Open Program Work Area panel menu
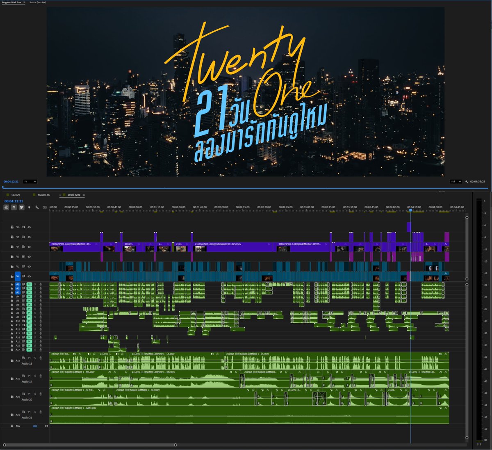This screenshot has width=492, height=450. (x=24, y=2)
